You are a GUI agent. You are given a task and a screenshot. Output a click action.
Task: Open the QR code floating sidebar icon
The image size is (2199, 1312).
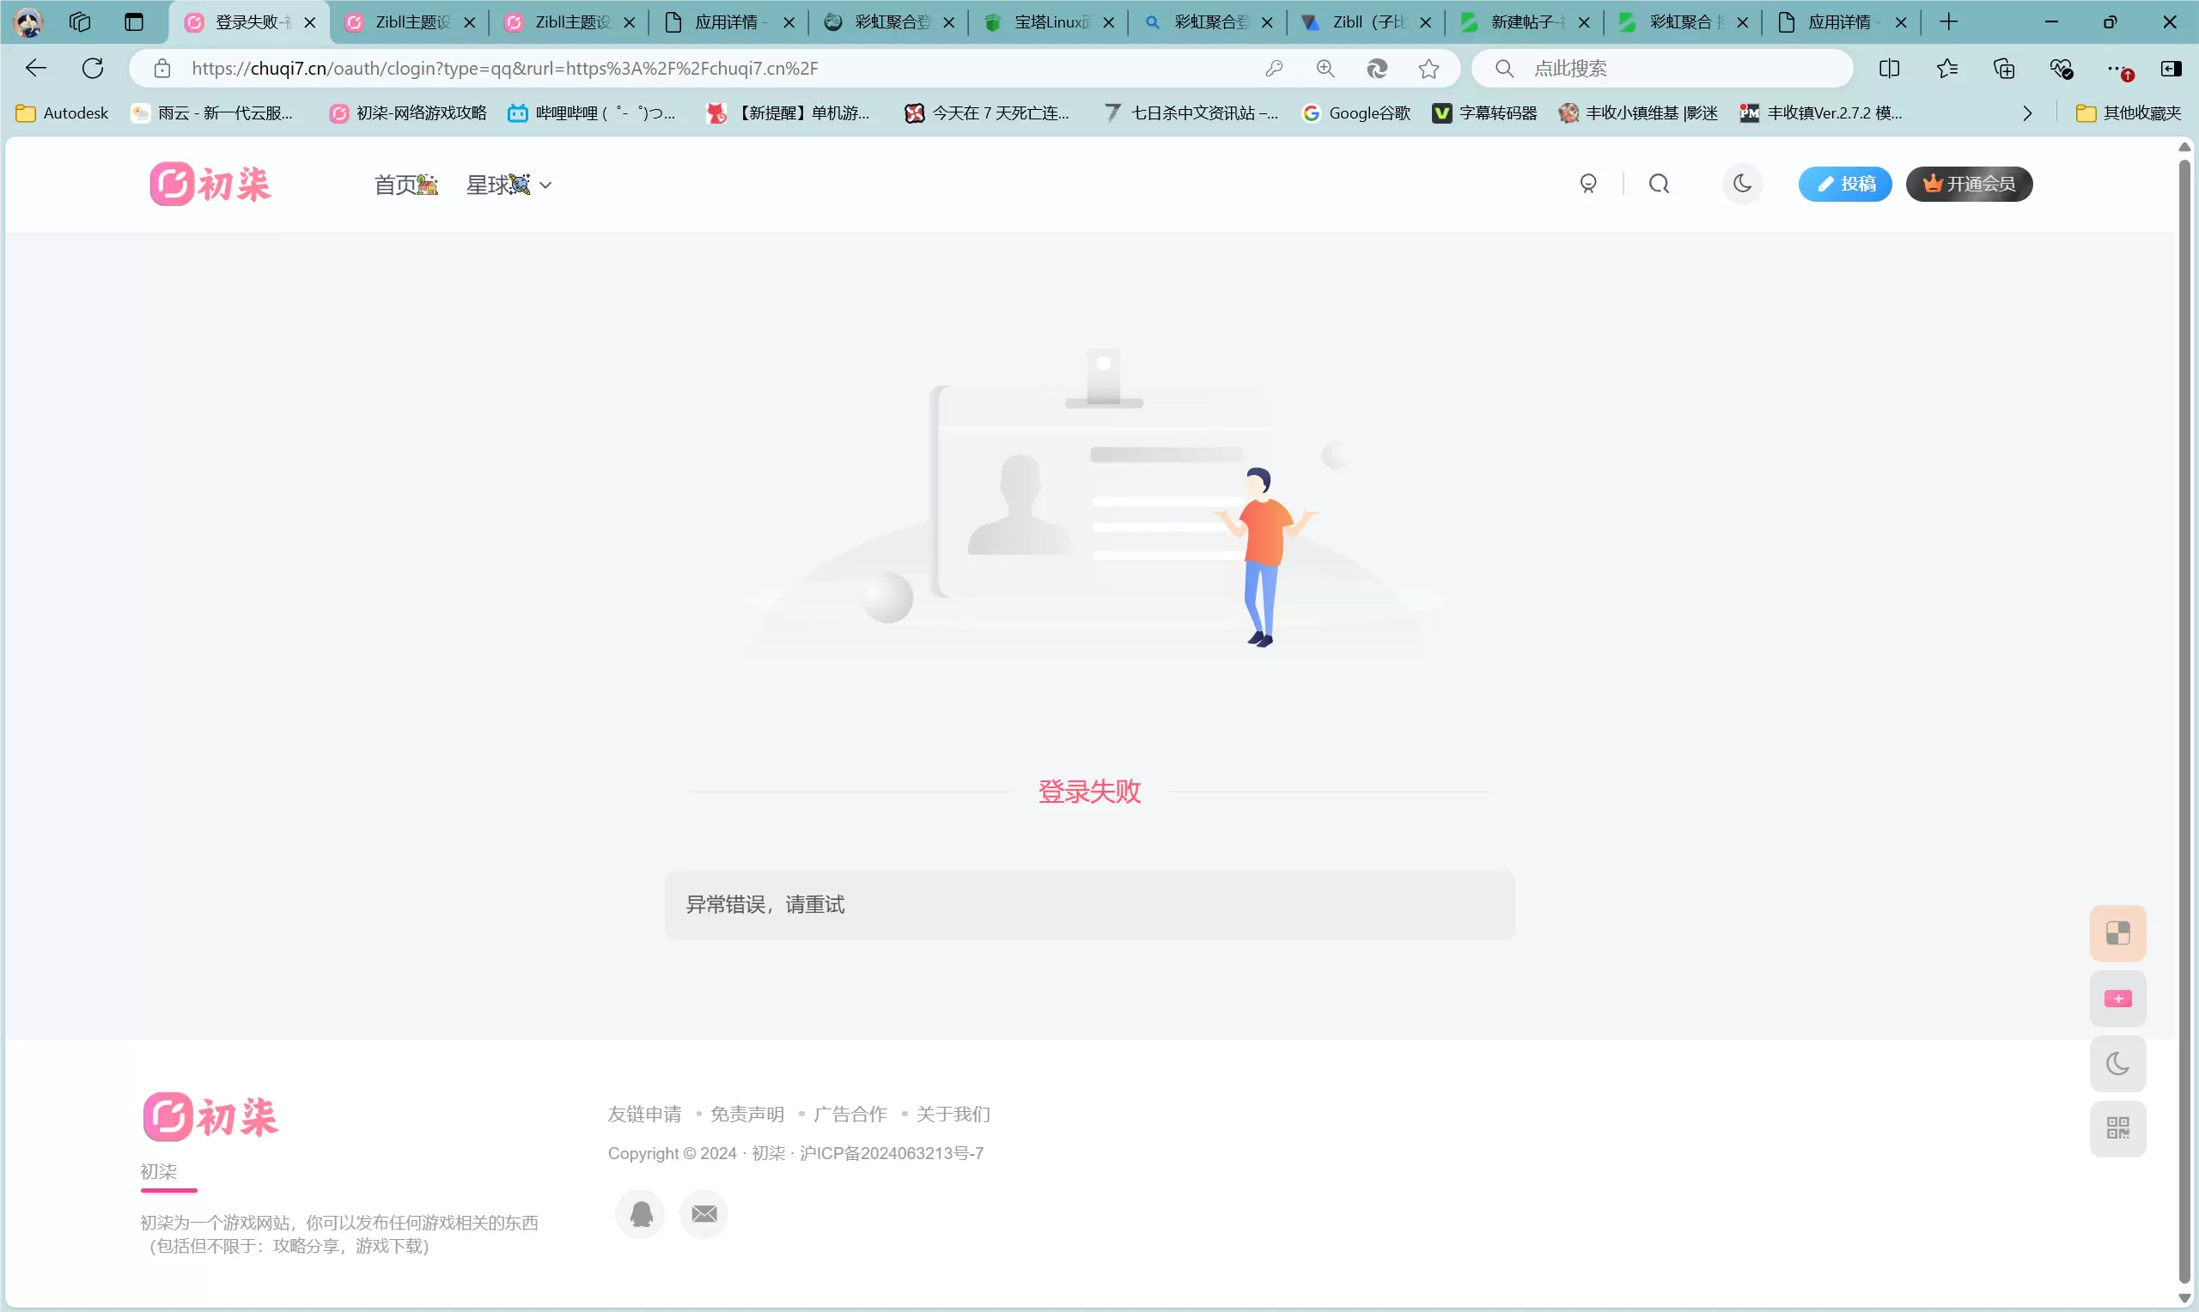(2117, 1128)
